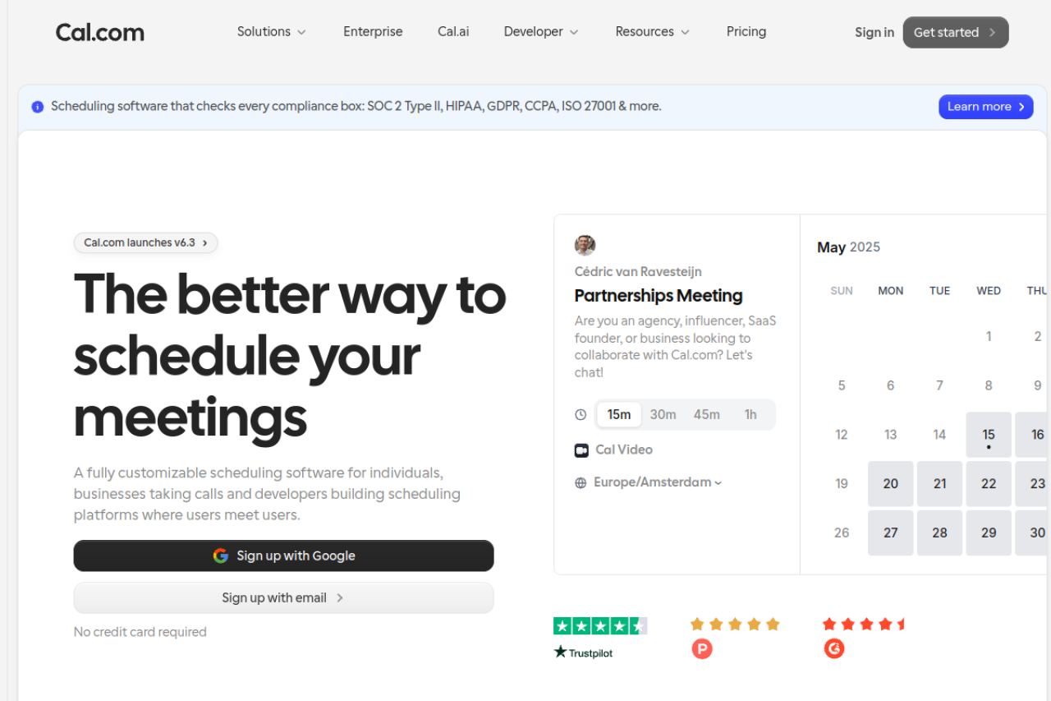Click the info icon in compliance banner
This screenshot has width=1051, height=701.
click(x=38, y=107)
